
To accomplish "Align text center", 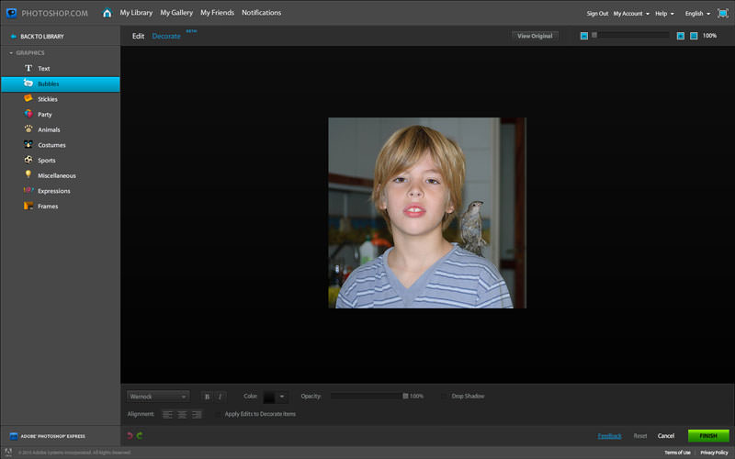I will [182, 415].
